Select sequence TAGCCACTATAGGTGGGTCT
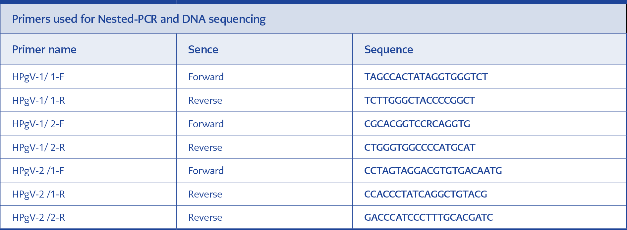Viewport: 627px width, 230px height. (x=426, y=77)
